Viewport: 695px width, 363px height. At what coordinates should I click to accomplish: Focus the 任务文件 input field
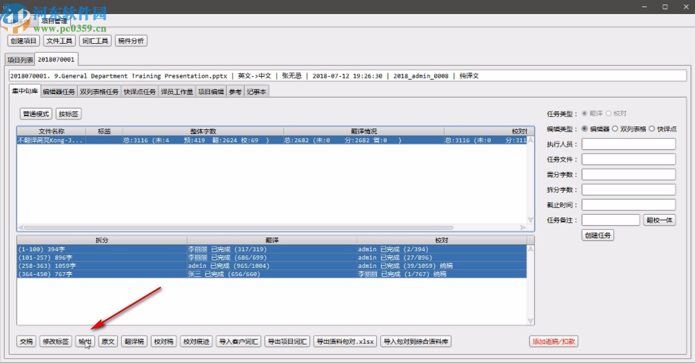629,160
